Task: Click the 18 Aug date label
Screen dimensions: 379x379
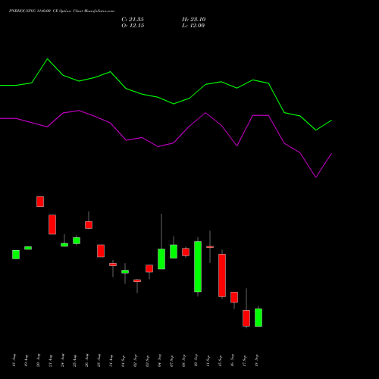Action: tap(14, 361)
